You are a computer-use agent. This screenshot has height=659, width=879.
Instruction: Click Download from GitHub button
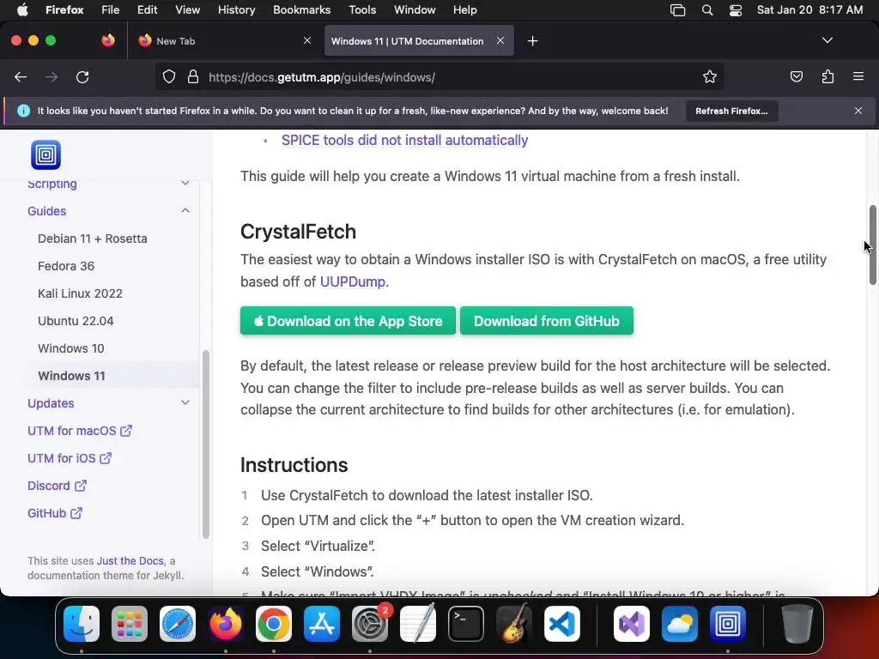(x=547, y=321)
